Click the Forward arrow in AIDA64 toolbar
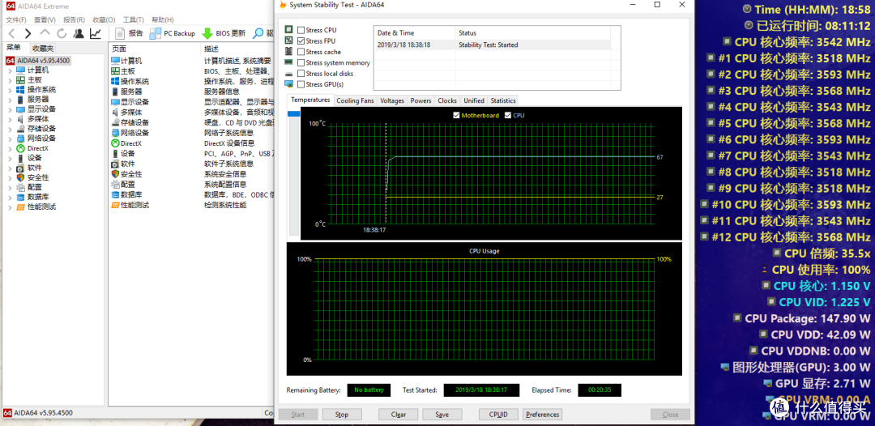 (28, 33)
